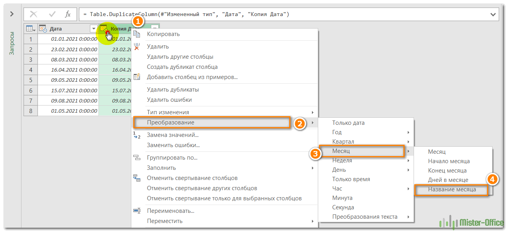Screen dimensions: 507x232
Task: Open the Дата column filter dropdown
Action: 93,29
